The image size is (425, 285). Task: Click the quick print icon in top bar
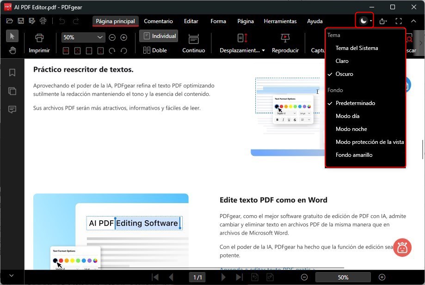point(43,21)
